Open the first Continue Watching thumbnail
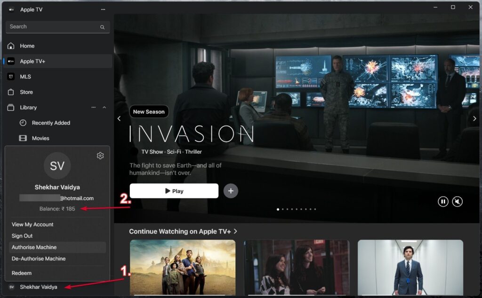The height and width of the screenshot is (298, 482). click(x=183, y=267)
